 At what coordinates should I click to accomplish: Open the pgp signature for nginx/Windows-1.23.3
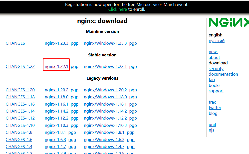click(133, 43)
